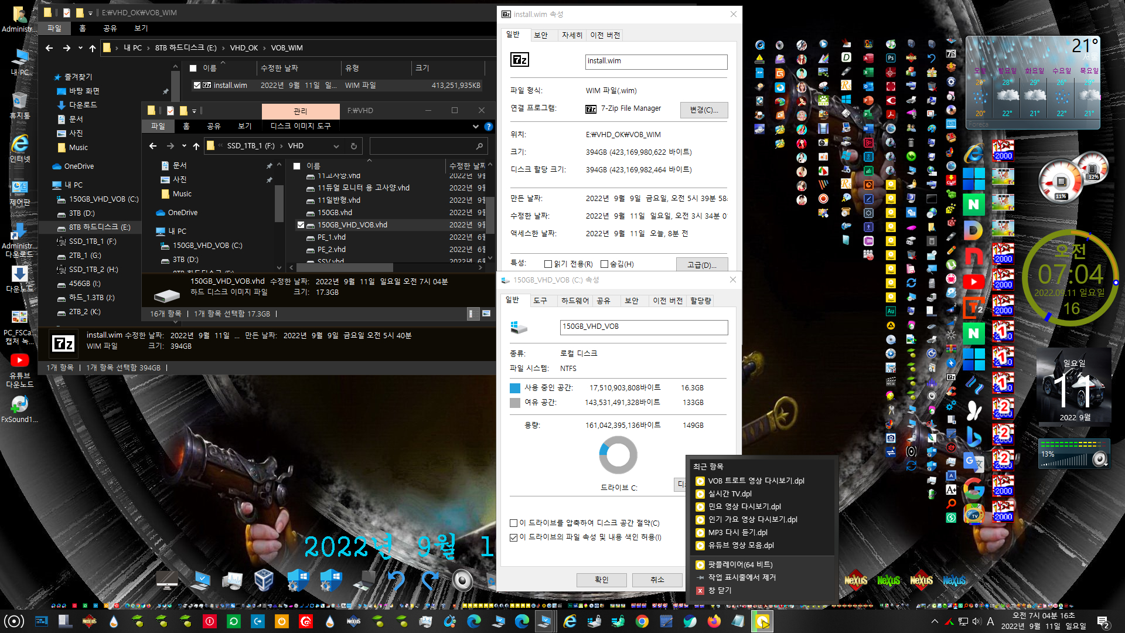Expand the 내 PC breadcrumb chevron in VOB_WIM

click(149, 48)
